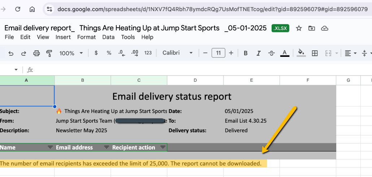
Task: Click the browser reload icon
Action: (x=18, y=9)
